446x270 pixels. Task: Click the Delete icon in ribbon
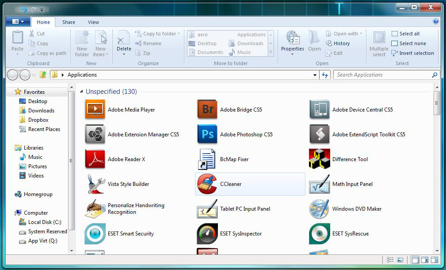pyautogui.click(x=124, y=40)
